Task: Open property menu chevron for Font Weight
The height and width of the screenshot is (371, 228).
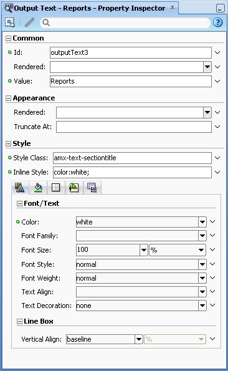Action: pyautogui.click(x=212, y=277)
